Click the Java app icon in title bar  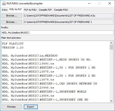point(4,3)
